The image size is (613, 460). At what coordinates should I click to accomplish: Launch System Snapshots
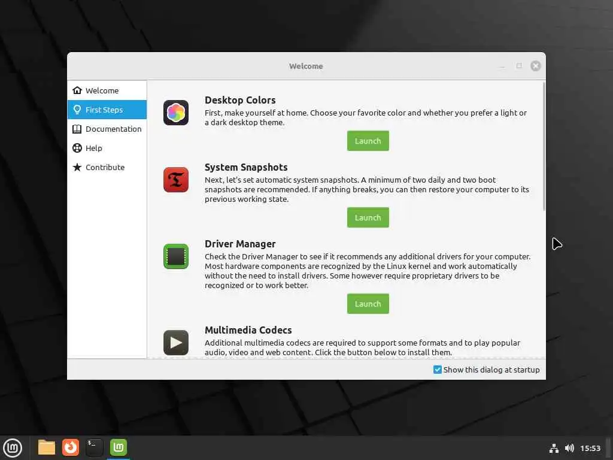tap(368, 217)
